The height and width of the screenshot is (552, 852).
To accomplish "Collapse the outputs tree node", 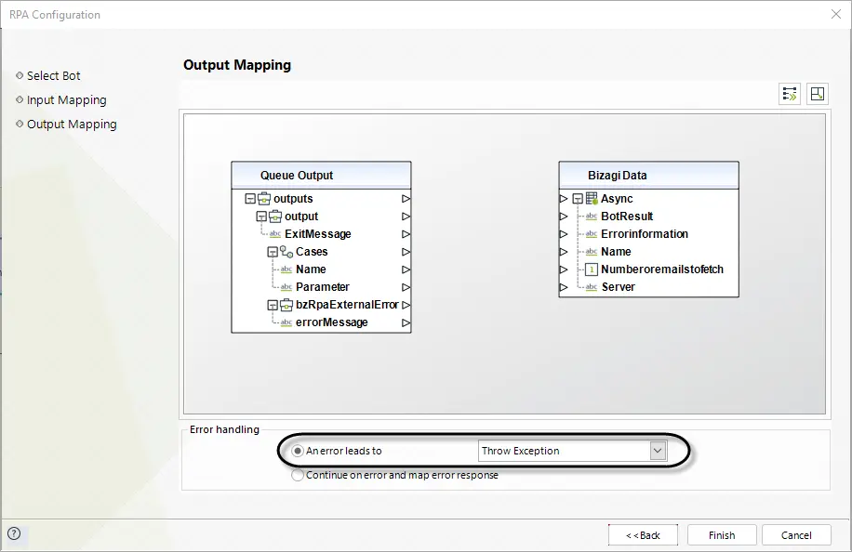I will point(250,199).
